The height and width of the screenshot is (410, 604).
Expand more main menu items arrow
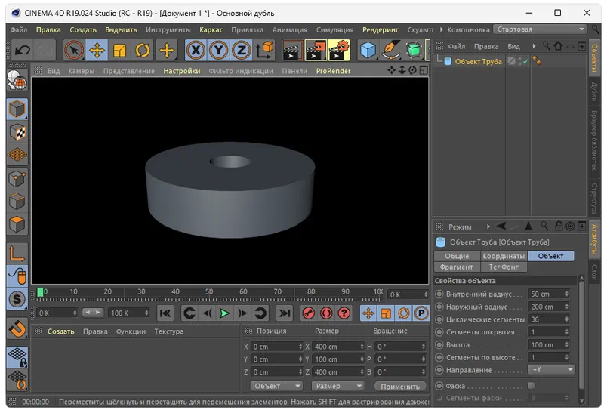(442, 29)
